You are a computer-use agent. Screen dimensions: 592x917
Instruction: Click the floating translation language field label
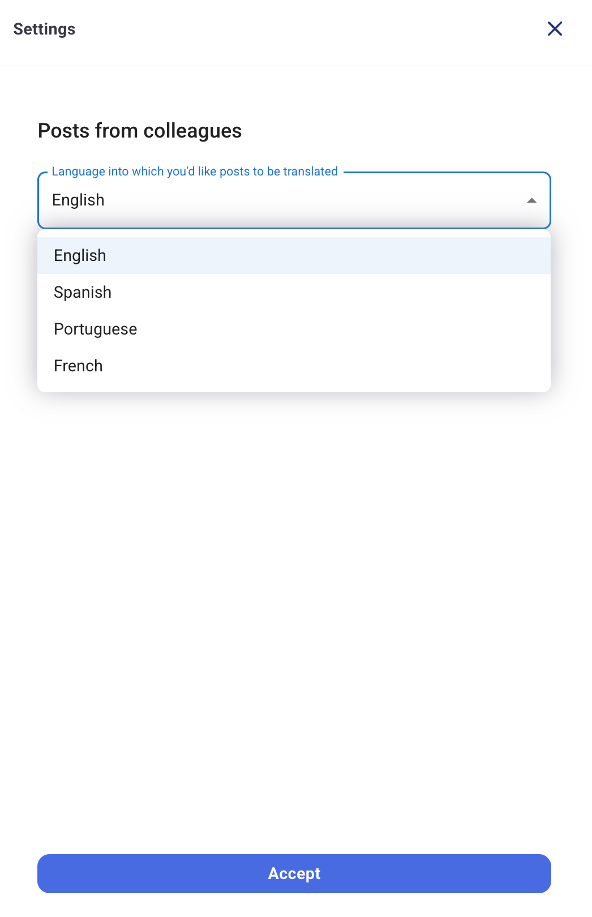(x=195, y=172)
